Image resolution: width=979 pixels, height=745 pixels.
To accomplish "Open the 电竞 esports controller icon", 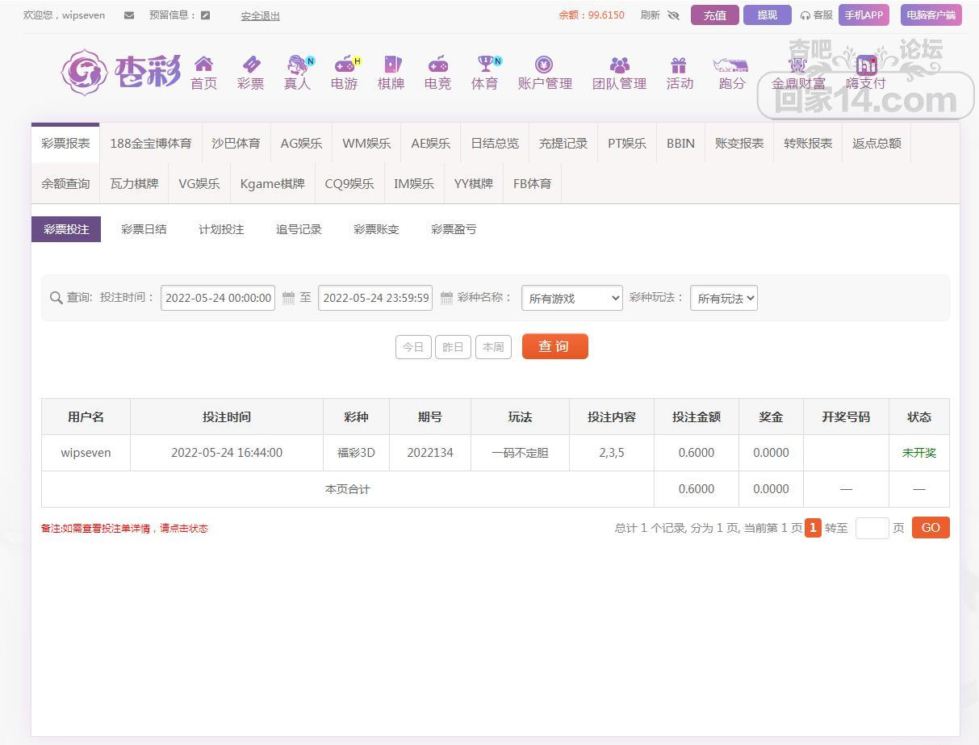I will coord(438,64).
